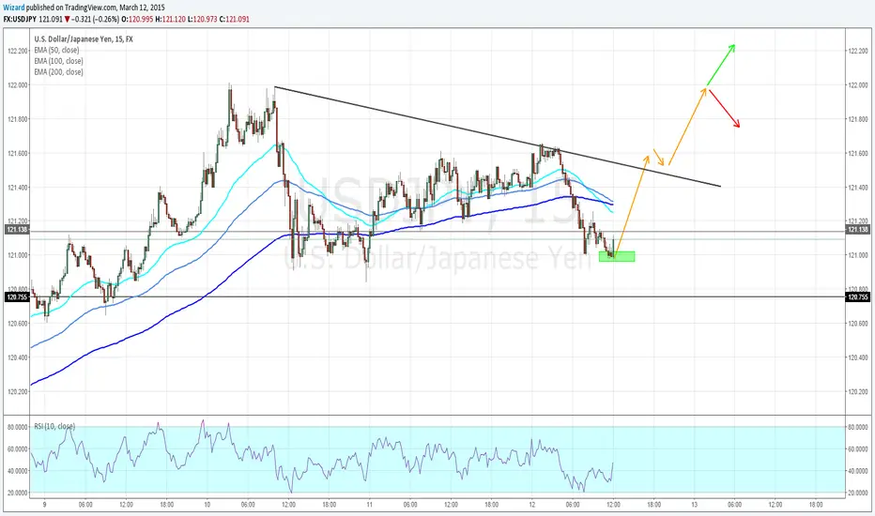875x516 pixels.
Task: Click the date label 9 on time axis
Action: 44,505
